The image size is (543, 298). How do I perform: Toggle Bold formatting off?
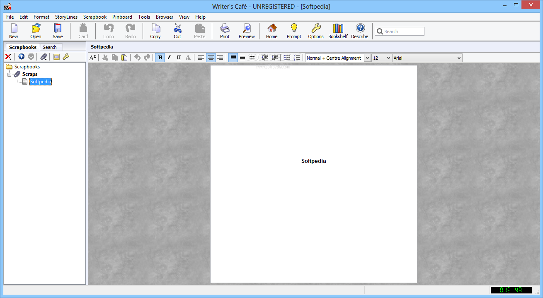160,58
